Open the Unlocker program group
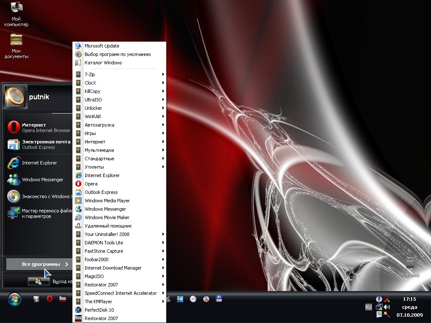Viewport: 431px width, 323px height. pyautogui.click(x=119, y=108)
